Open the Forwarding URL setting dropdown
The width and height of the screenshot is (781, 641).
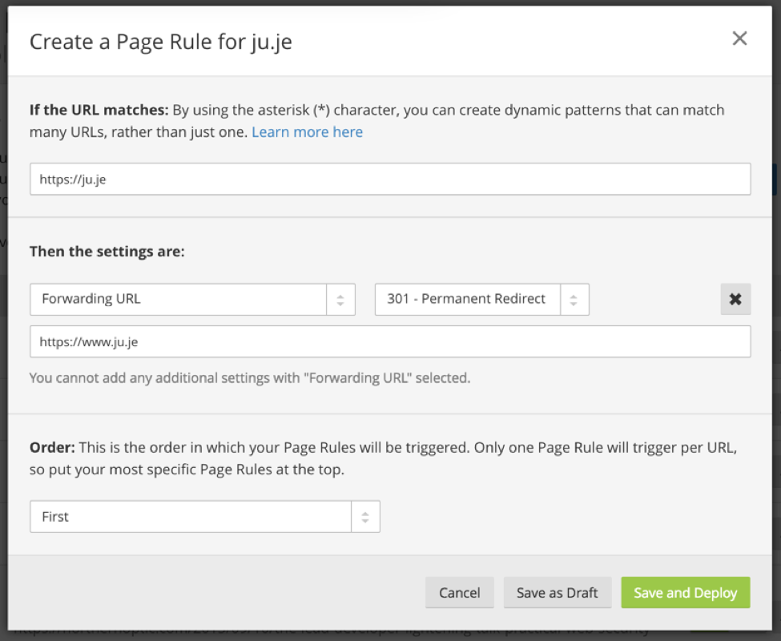(x=178, y=300)
